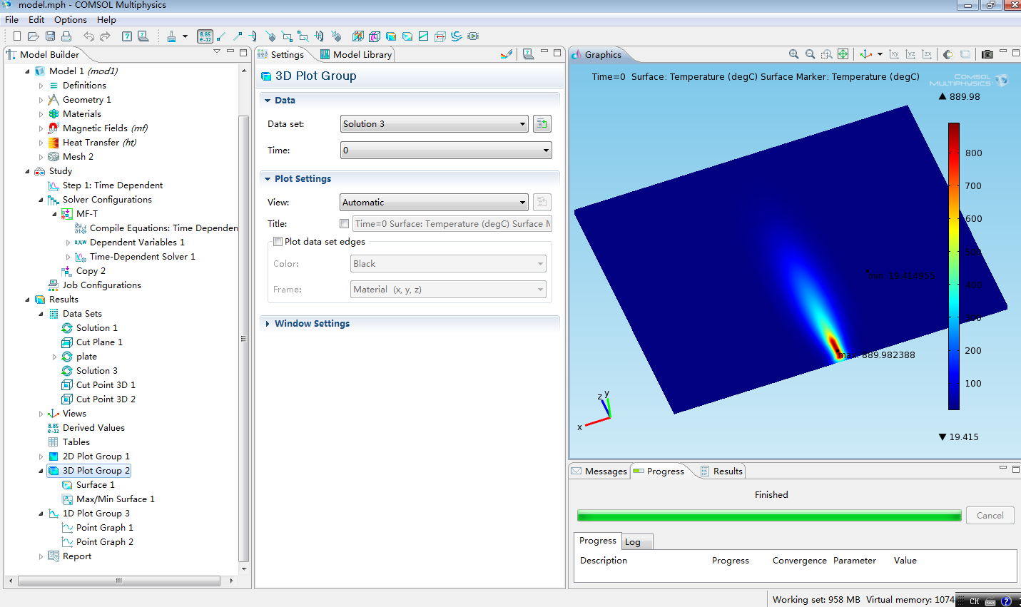
Task: Take a snapshot with the camera icon
Action: point(987,54)
